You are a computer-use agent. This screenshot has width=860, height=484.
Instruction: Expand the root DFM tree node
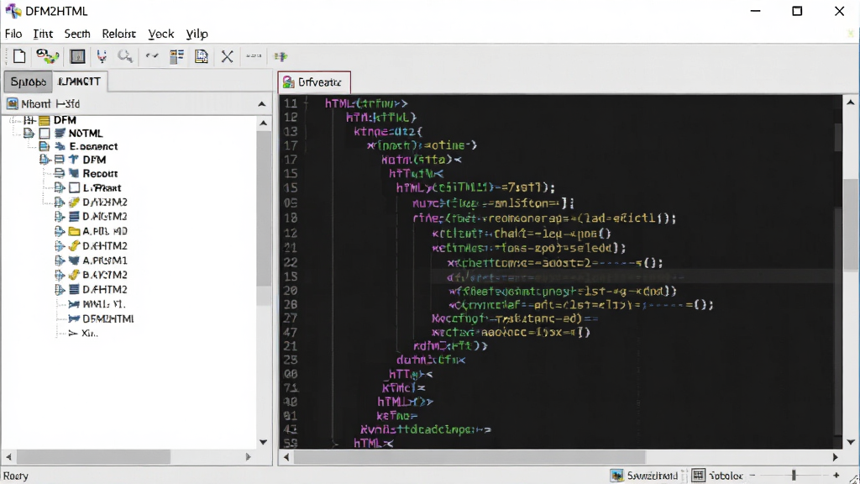(29, 120)
